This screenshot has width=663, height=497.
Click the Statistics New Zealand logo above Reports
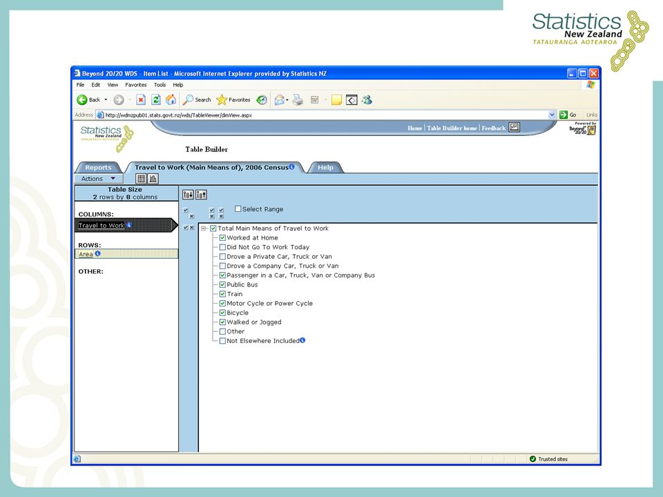click(x=107, y=138)
